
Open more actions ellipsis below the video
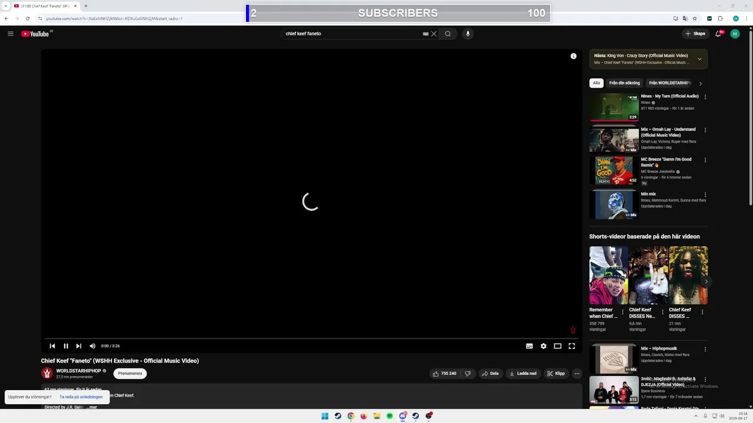(x=577, y=374)
